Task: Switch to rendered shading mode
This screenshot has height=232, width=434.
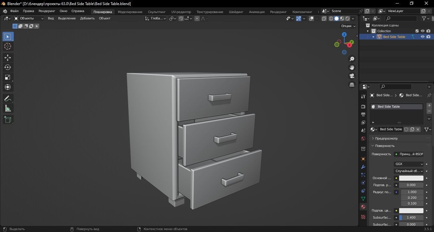Action: 347,18
